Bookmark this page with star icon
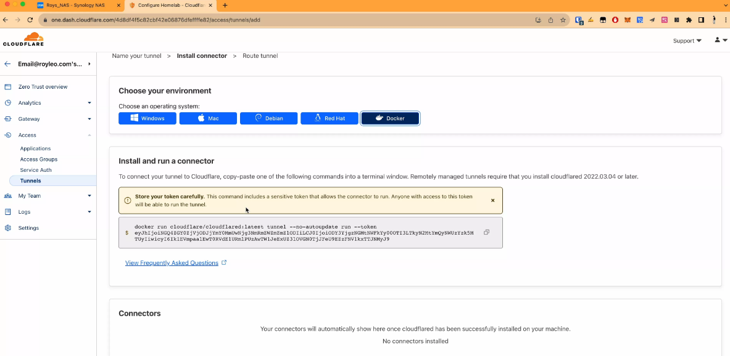The image size is (730, 356). [563, 20]
